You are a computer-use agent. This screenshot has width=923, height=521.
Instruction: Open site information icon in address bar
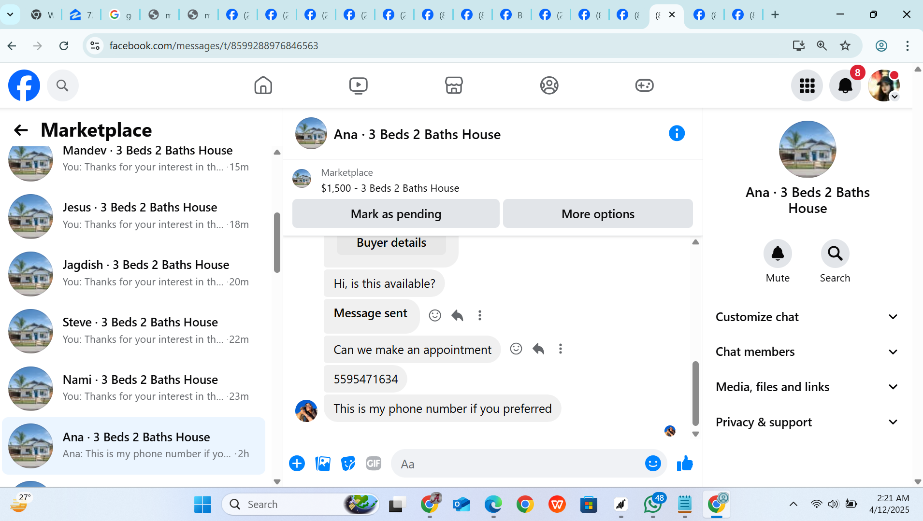click(x=95, y=45)
